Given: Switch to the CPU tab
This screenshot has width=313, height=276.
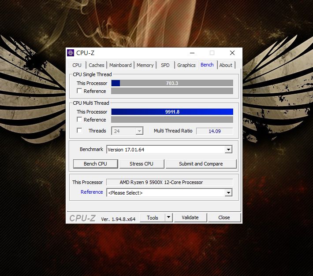Looking at the screenshot, I should [77, 65].
